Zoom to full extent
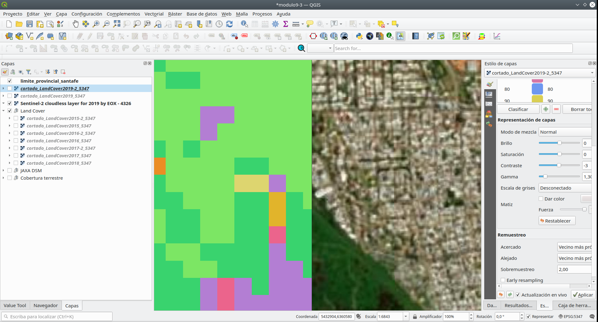The image size is (598, 322). pyautogui.click(x=117, y=24)
